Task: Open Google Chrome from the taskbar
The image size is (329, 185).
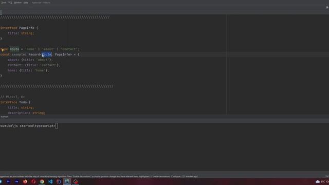Action: pos(42,181)
